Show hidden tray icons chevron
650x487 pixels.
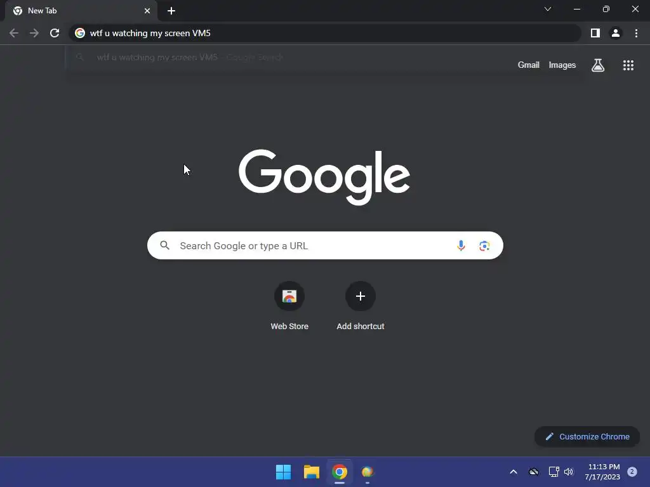click(x=513, y=472)
